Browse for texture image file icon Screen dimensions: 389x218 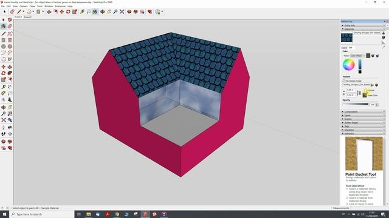point(372,85)
